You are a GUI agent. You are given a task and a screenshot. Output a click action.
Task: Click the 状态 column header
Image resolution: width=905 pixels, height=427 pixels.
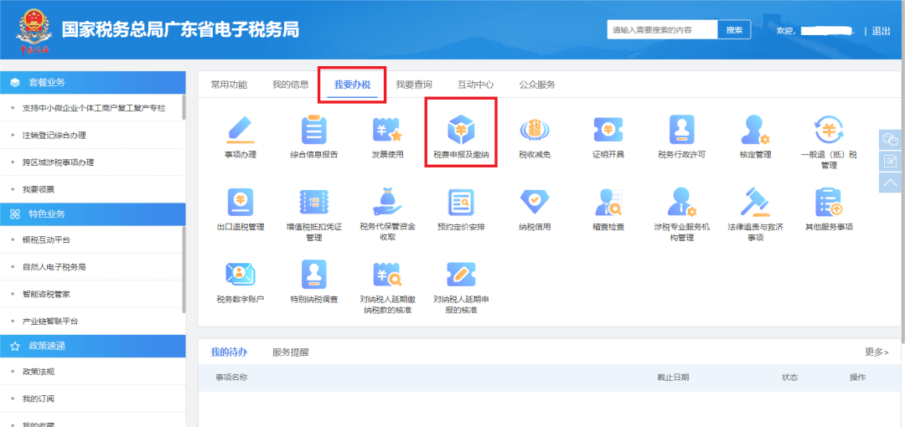point(789,378)
